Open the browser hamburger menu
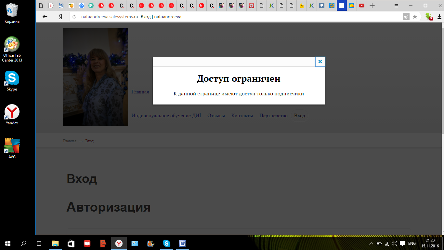444x250 pixels. click(396, 6)
